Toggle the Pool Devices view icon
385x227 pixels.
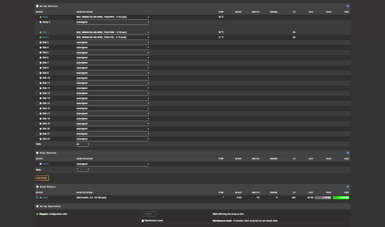[x=347, y=153]
